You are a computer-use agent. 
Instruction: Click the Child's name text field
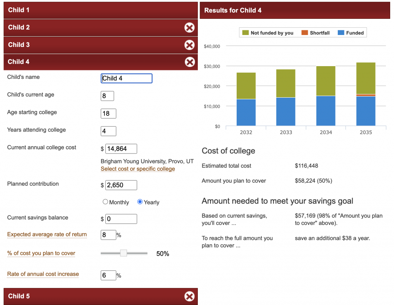(x=127, y=78)
